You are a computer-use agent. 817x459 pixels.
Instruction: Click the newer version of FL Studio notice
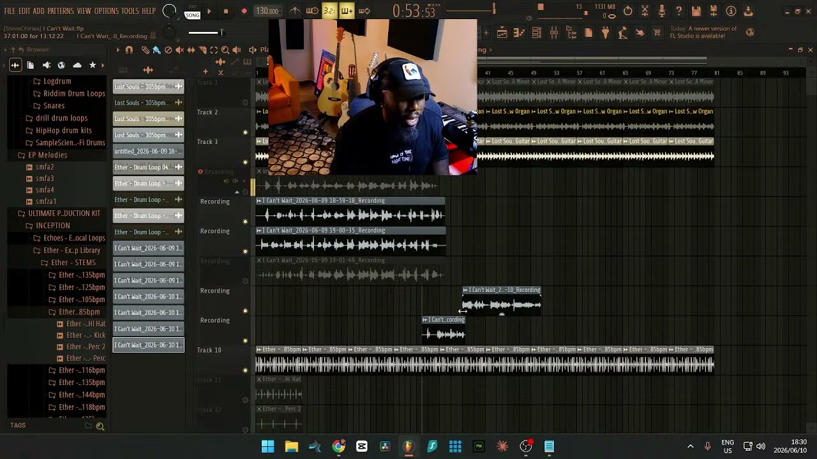[703, 32]
